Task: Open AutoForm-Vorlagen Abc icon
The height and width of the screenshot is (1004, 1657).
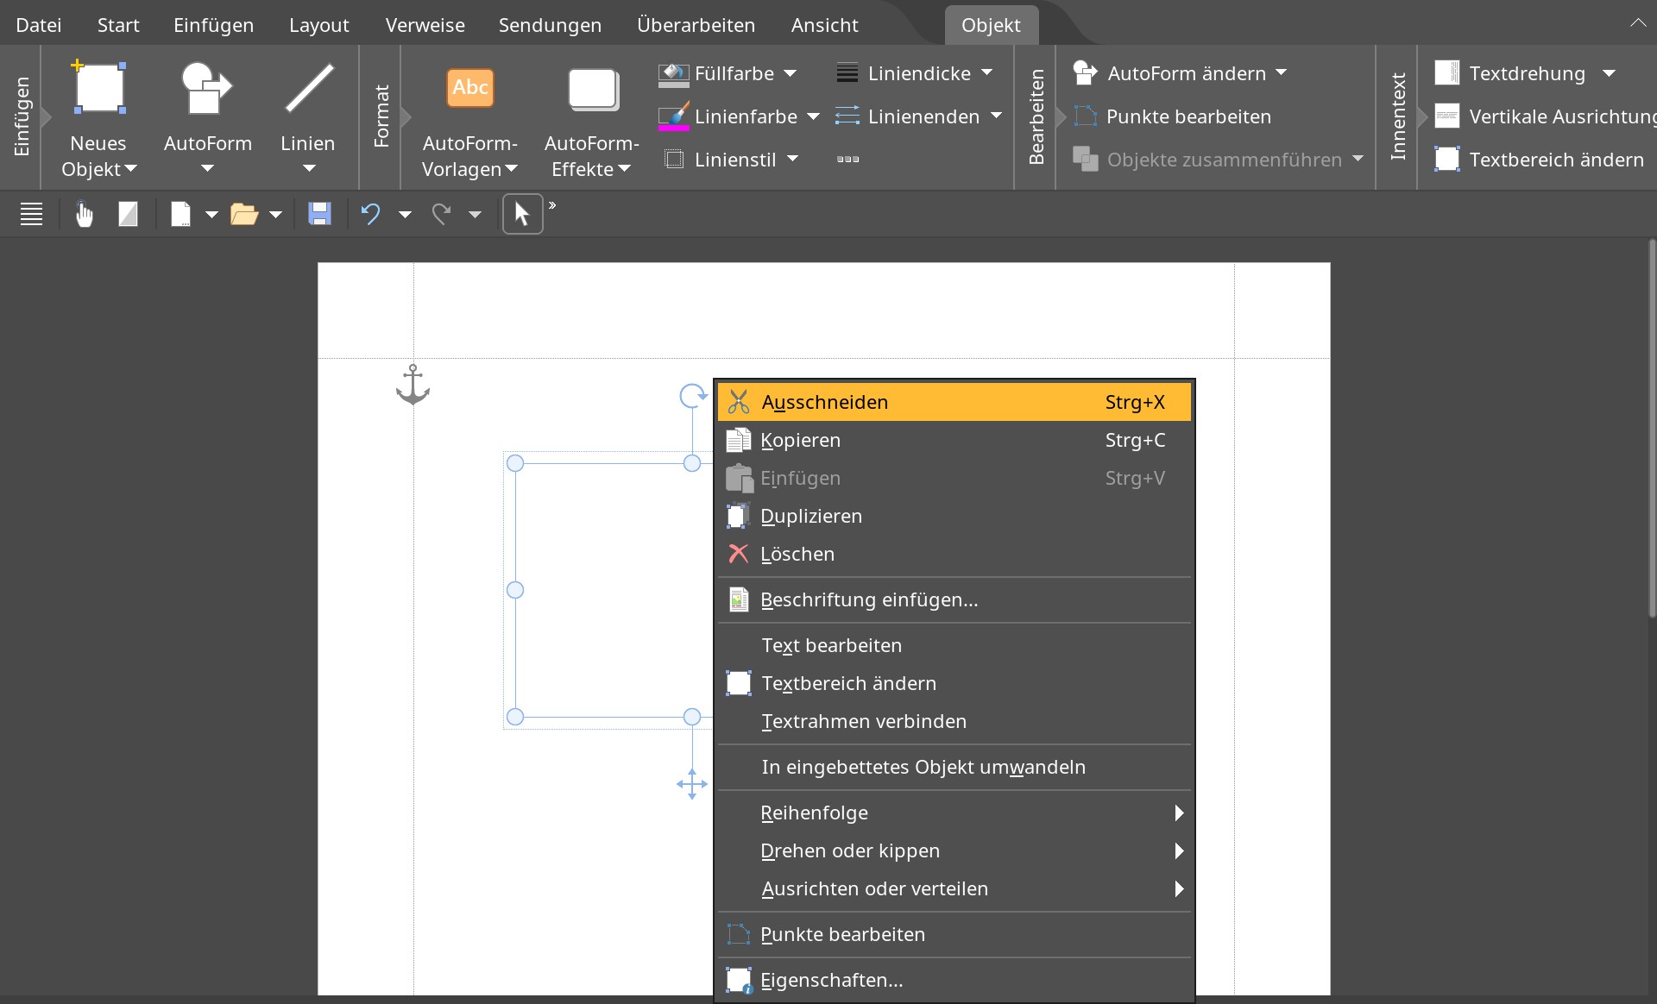Action: click(470, 88)
